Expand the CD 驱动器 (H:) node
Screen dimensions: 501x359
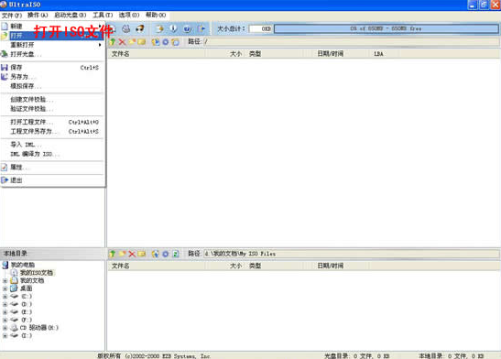pos(5,328)
